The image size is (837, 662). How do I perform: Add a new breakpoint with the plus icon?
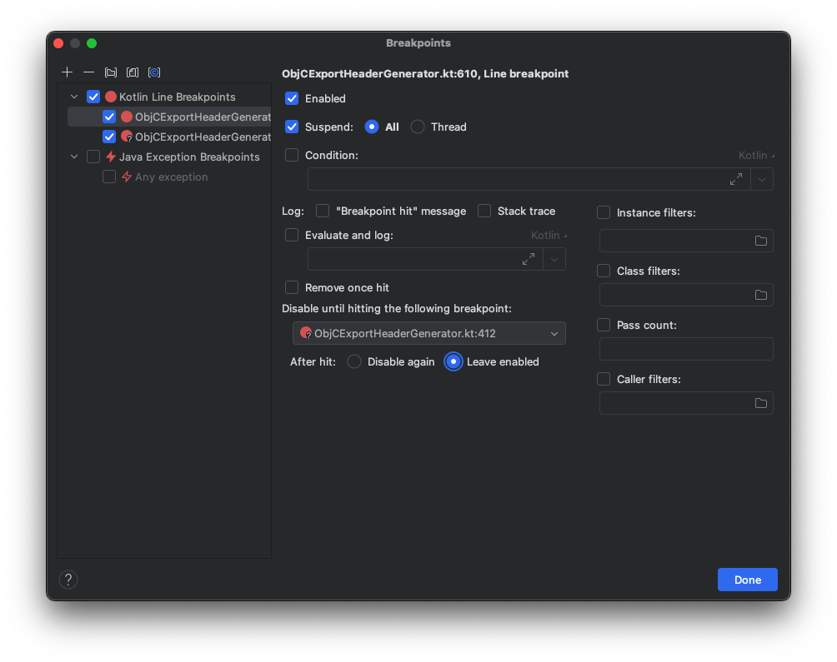pos(67,72)
